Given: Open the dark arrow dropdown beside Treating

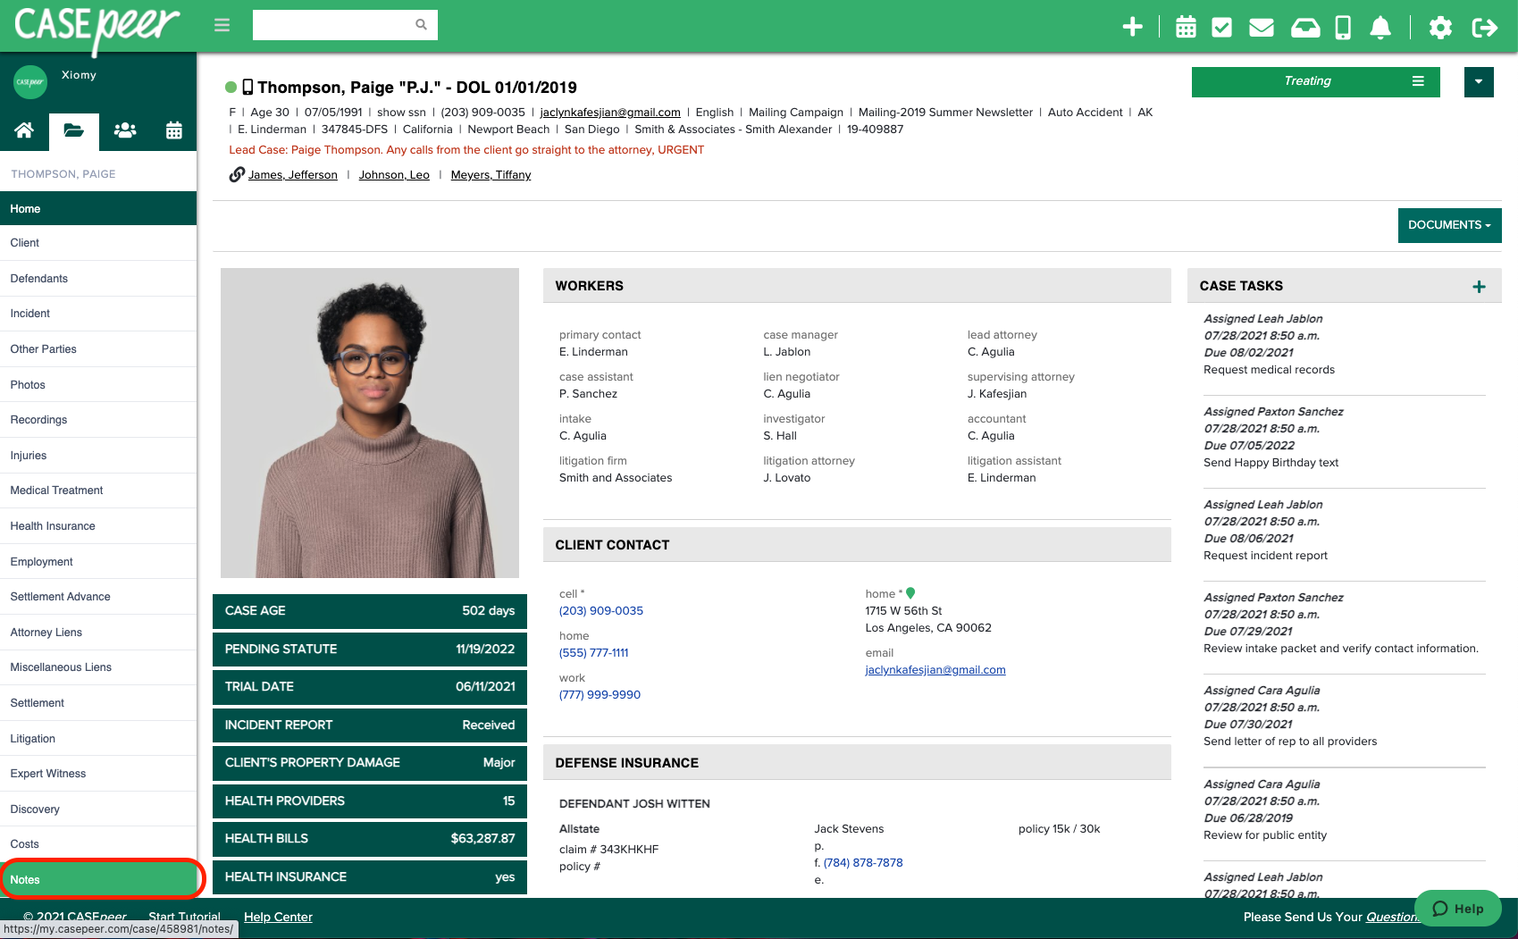Looking at the screenshot, I should point(1479,81).
